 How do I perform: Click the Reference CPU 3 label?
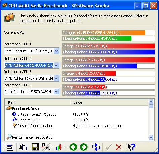click(17, 72)
